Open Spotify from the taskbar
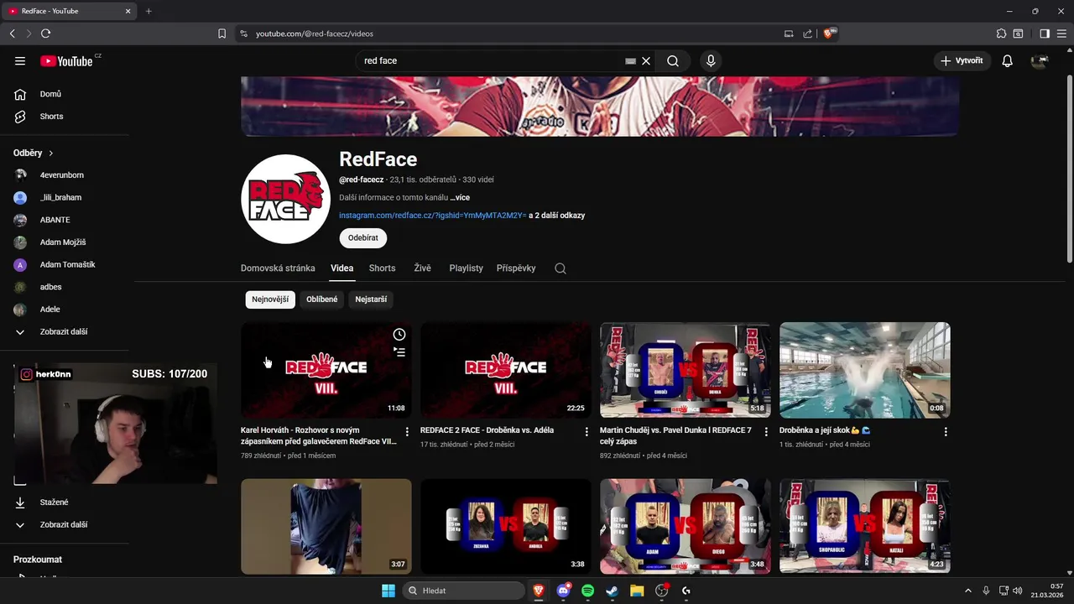Screen dimensions: 1074x604 pos(587,591)
